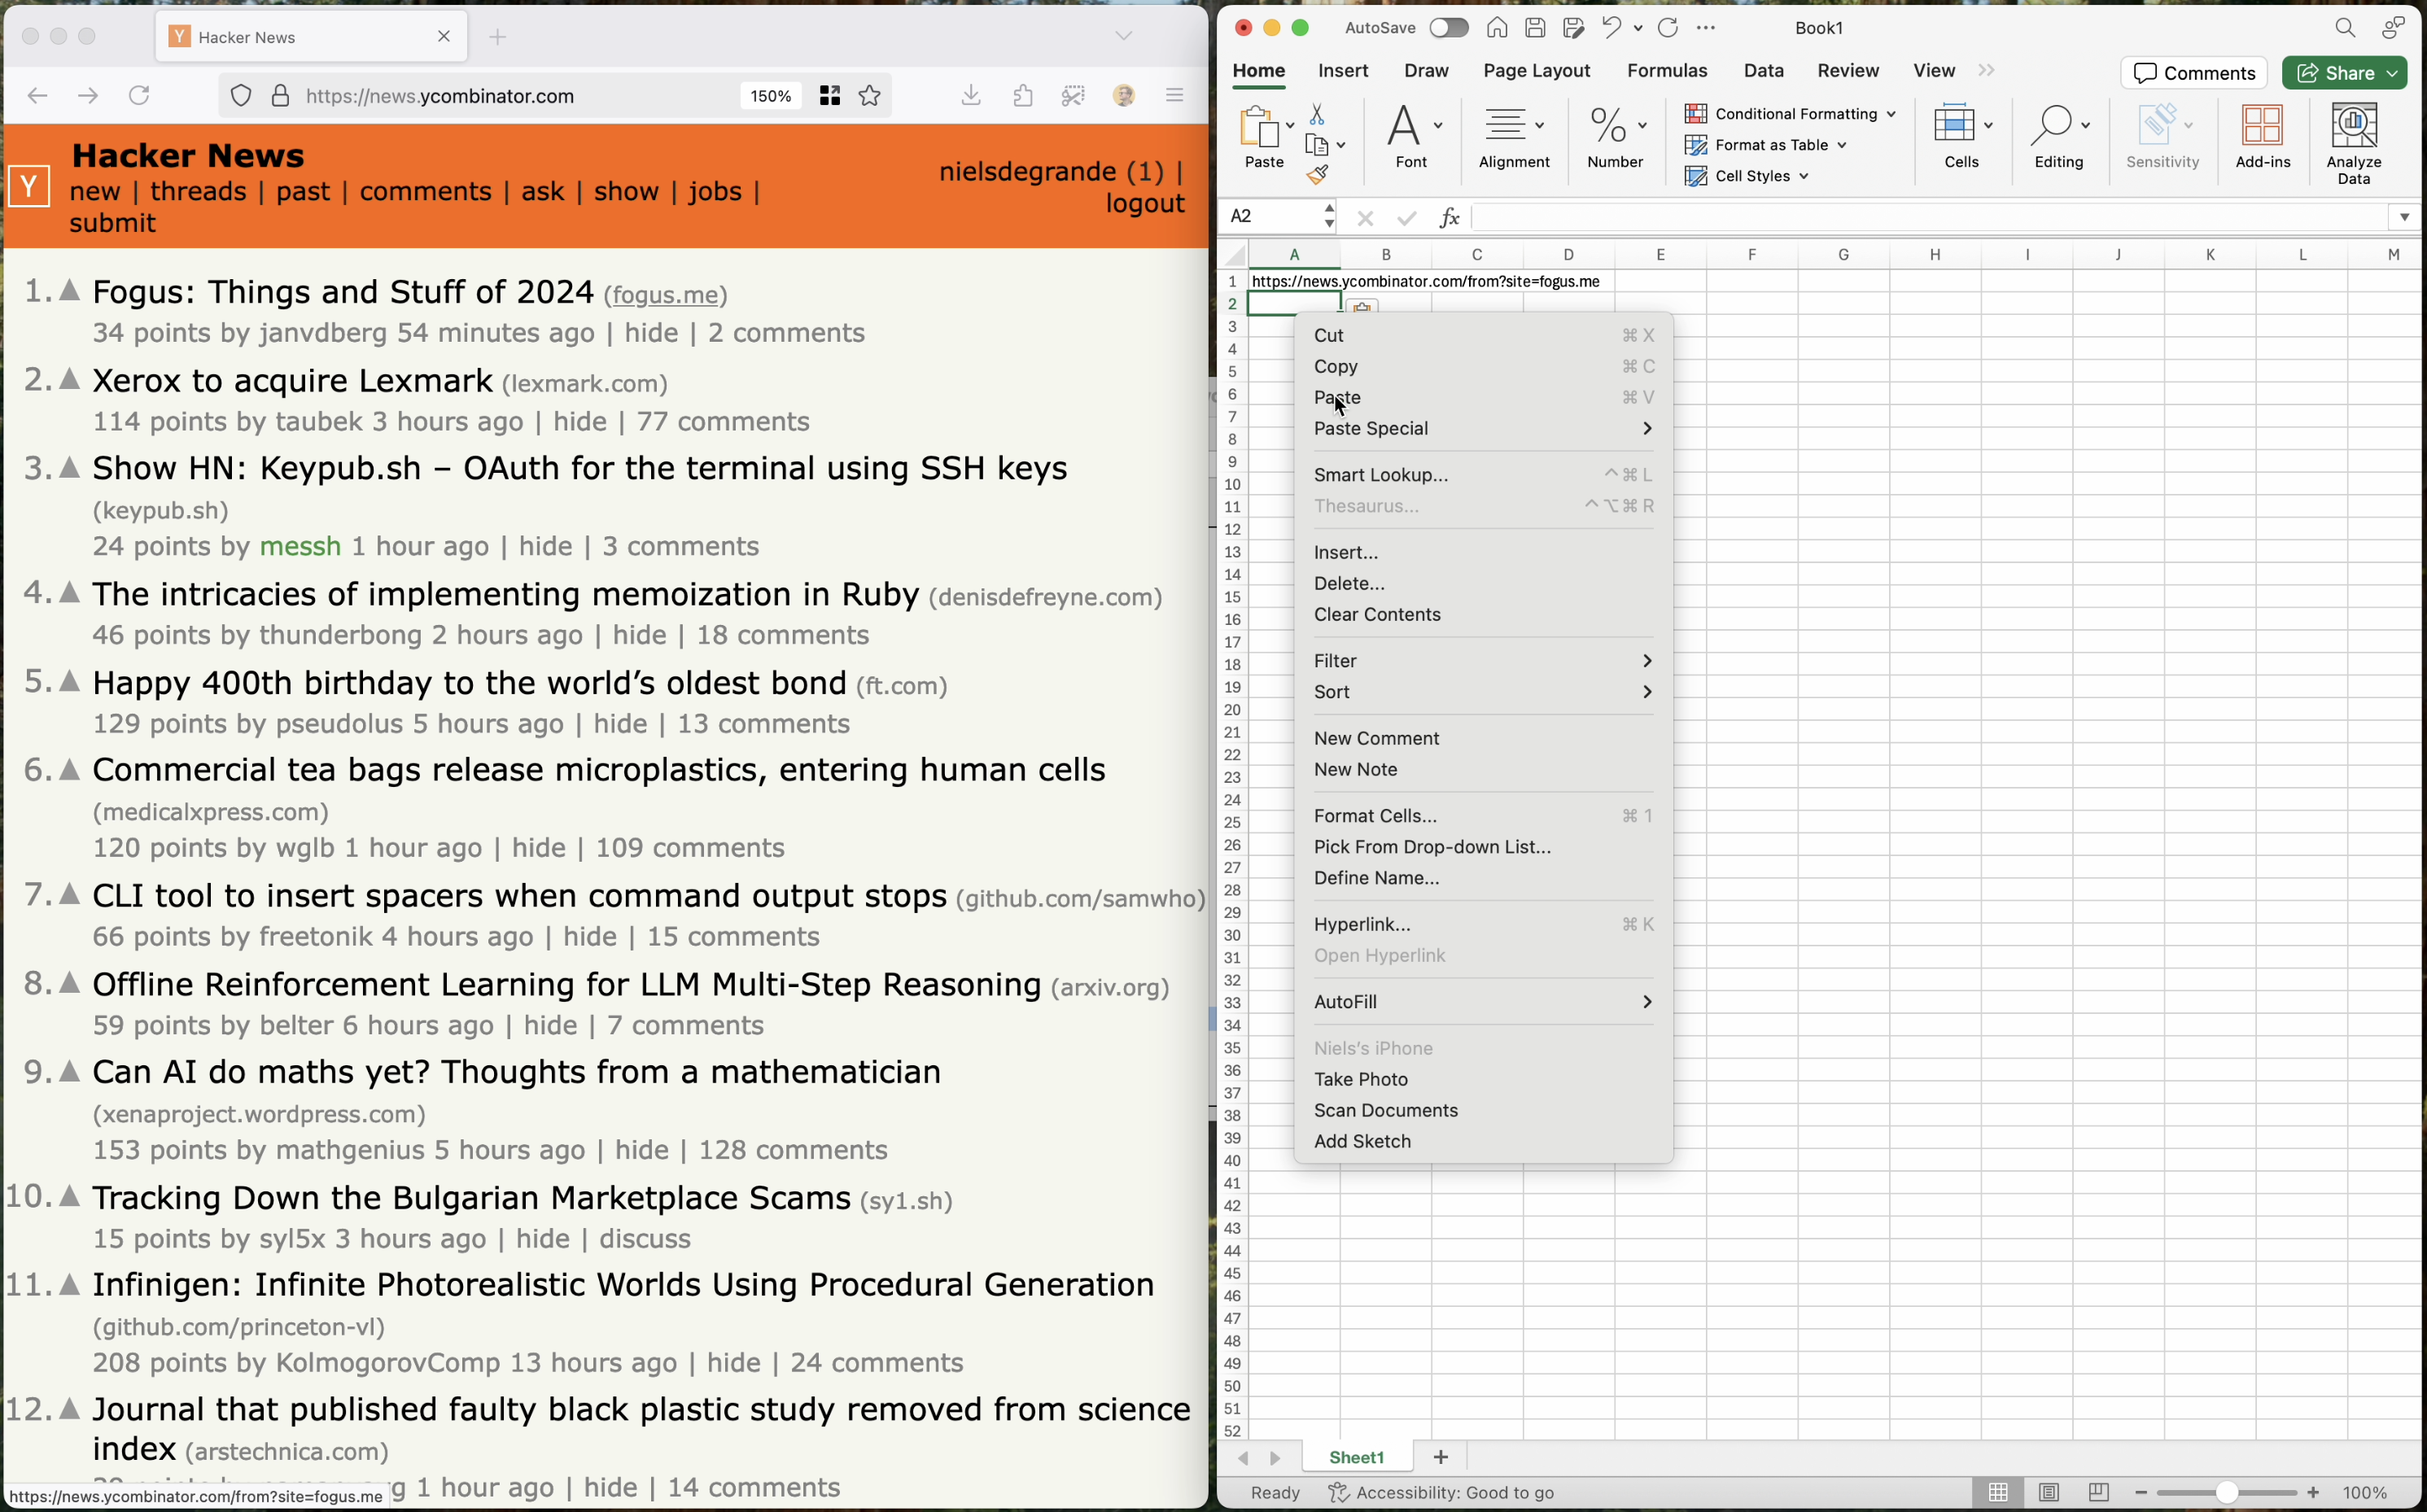2427x1512 pixels.
Task: Upvote the Fogus Things and Stuff story
Action: [69, 290]
